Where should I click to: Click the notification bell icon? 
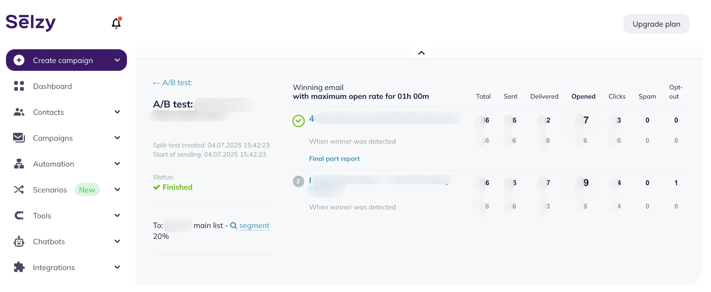pyautogui.click(x=116, y=23)
